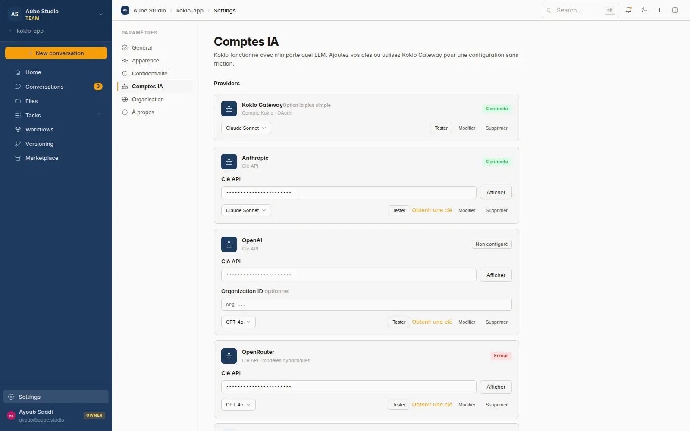Focus the OpenAI Organization ID field

click(367, 304)
